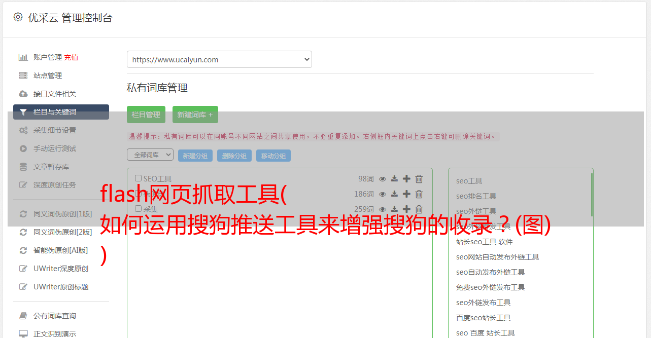Image resolution: width=651 pixels, height=338 pixels.
Task: View 采集 library keywords with eye icon
Action: click(x=383, y=209)
